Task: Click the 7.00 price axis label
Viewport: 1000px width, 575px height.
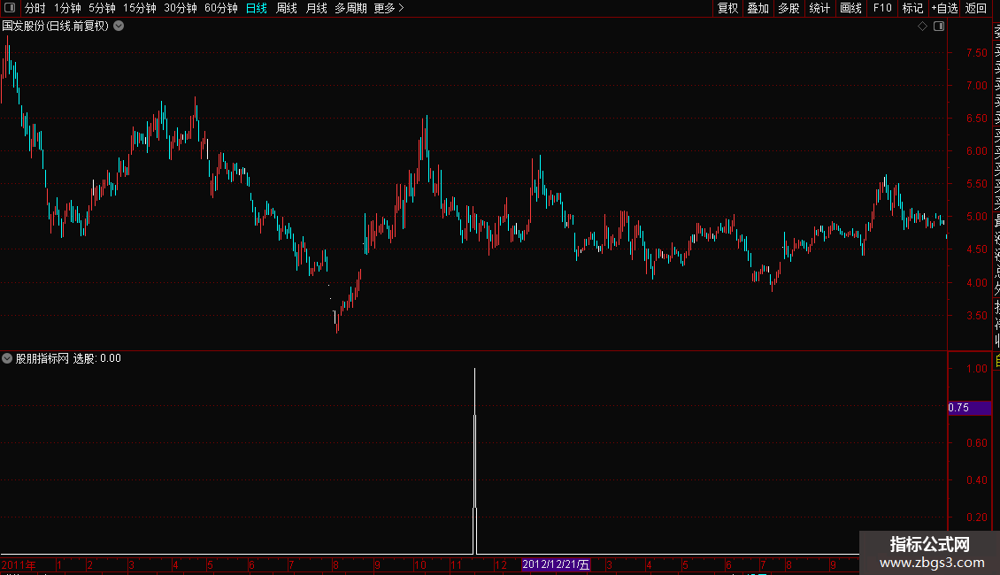Action: pyautogui.click(x=976, y=86)
